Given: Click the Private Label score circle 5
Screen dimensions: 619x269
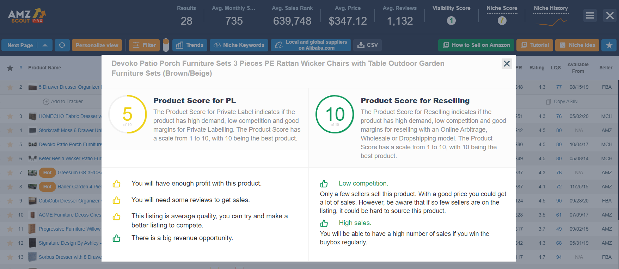Looking at the screenshot, I should click(128, 114).
